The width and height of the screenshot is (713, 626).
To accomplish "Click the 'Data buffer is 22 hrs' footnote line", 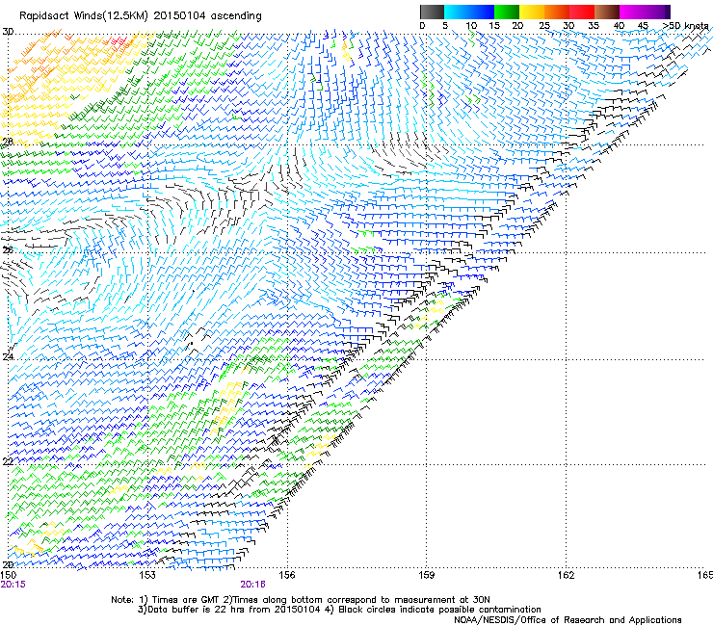I will pos(339,610).
